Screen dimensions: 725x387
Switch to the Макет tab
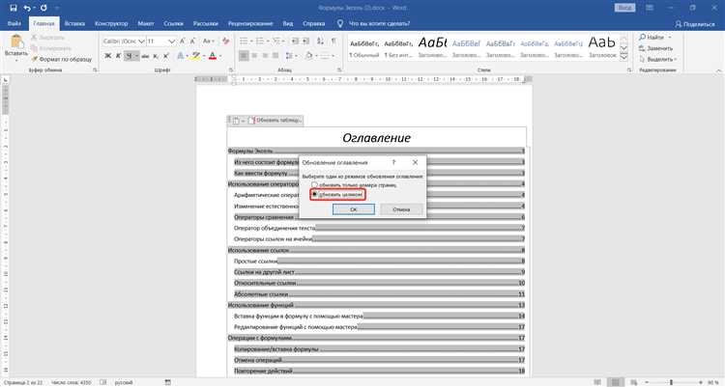coord(146,23)
